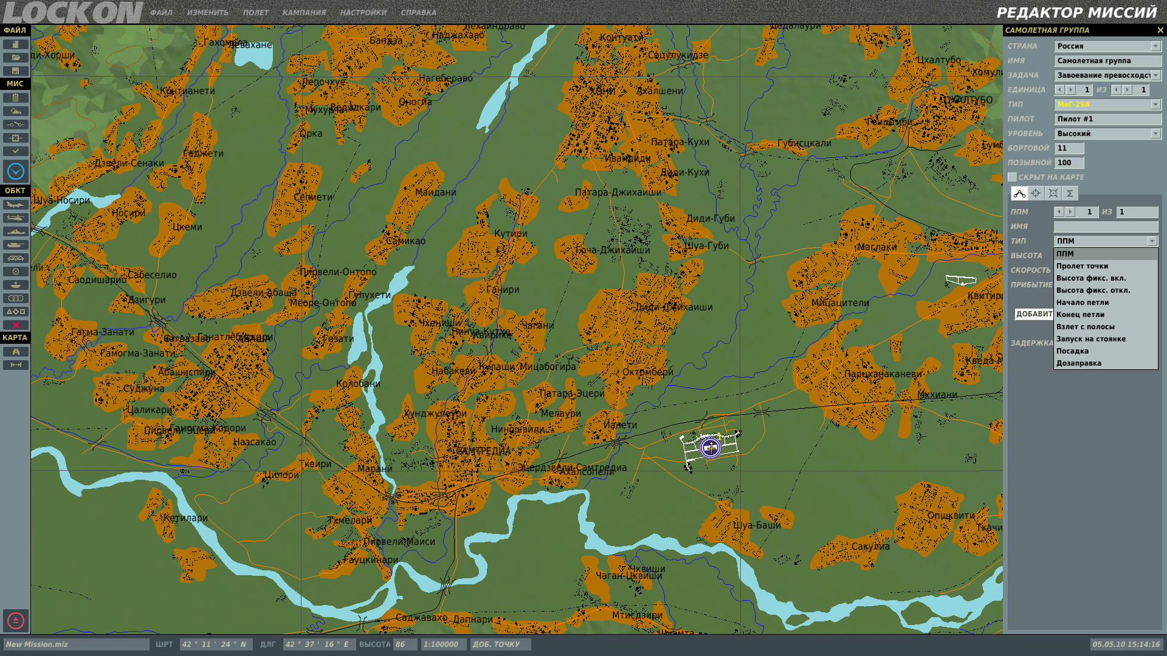This screenshot has height=656, width=1167.
Task: Tick the СКРЫТ НА КАРТЕ checkbox
Action: 1012,177
